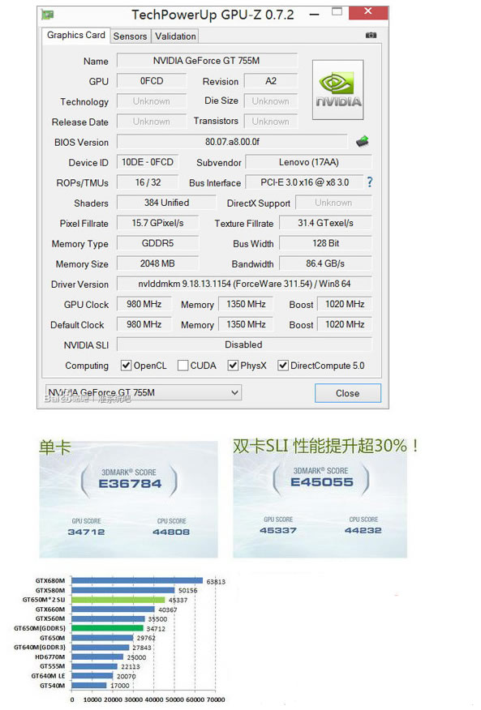The width and height of the screenshot is (481, 710).
Task: Click the green GT650M(GDDR5) chart bar
Action: click(107, 628)
